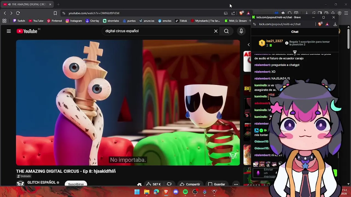Click the isa21_2327 top gifter entry
The width and height of the screenshot is (351, 197).
click(x=271, y=43)
